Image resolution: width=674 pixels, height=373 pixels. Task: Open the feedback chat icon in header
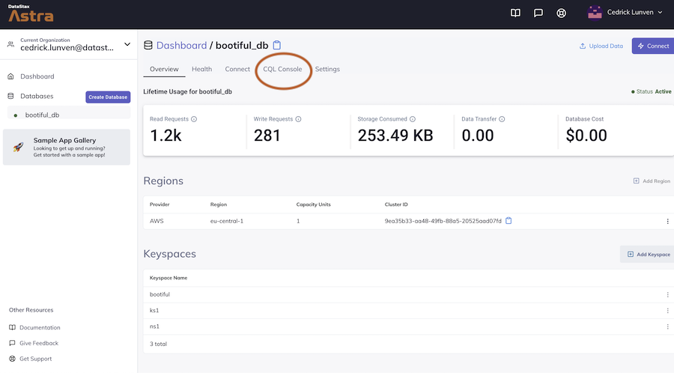point(538,13)
